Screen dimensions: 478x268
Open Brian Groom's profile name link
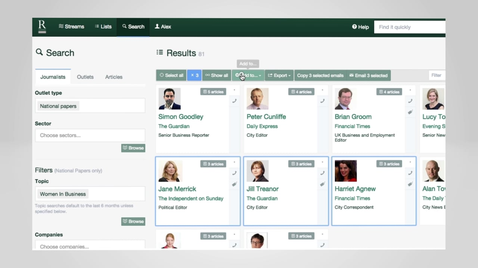353,117
